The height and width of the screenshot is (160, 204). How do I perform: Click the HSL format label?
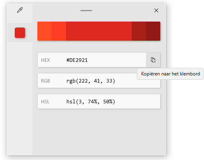pyautogui.click(x=45, y=102)
